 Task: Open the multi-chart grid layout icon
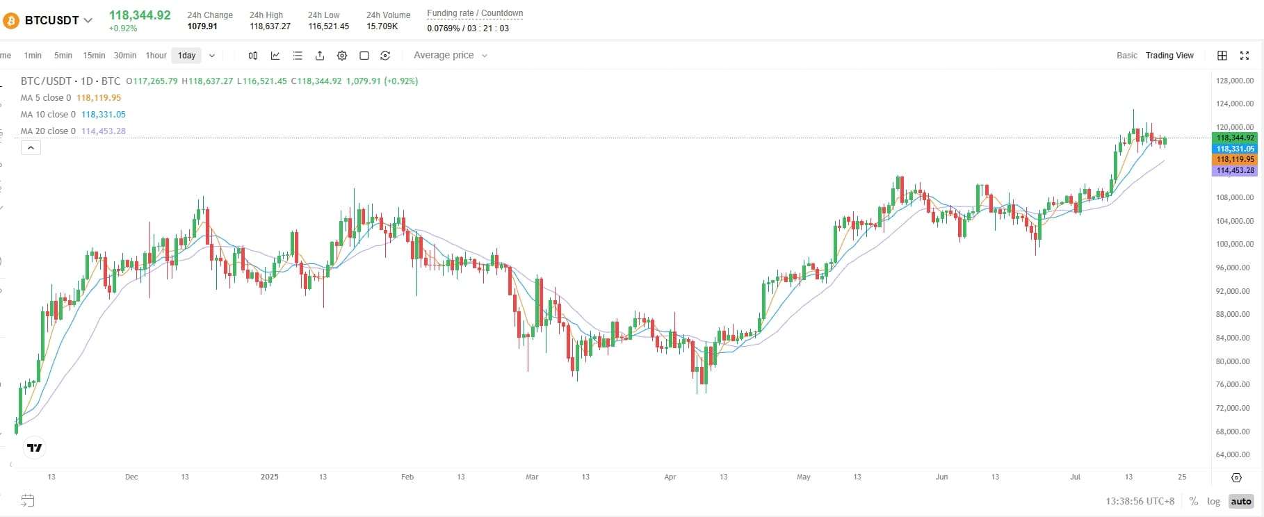[x=1222, y=56]
